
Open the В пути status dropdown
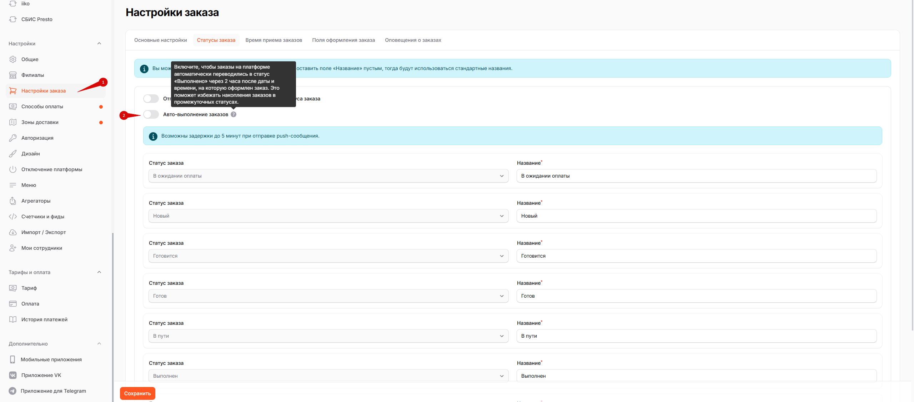[x=328, y=336]
